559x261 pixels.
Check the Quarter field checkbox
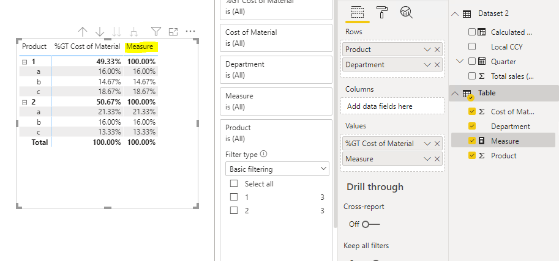[x=472, y=61]
